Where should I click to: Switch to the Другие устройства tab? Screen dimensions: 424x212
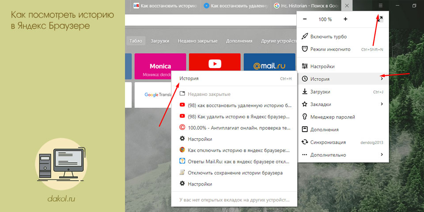coord(279,41)
